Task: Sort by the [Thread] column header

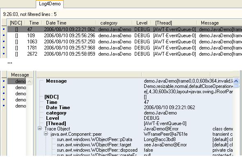Action: coord(164,23)
